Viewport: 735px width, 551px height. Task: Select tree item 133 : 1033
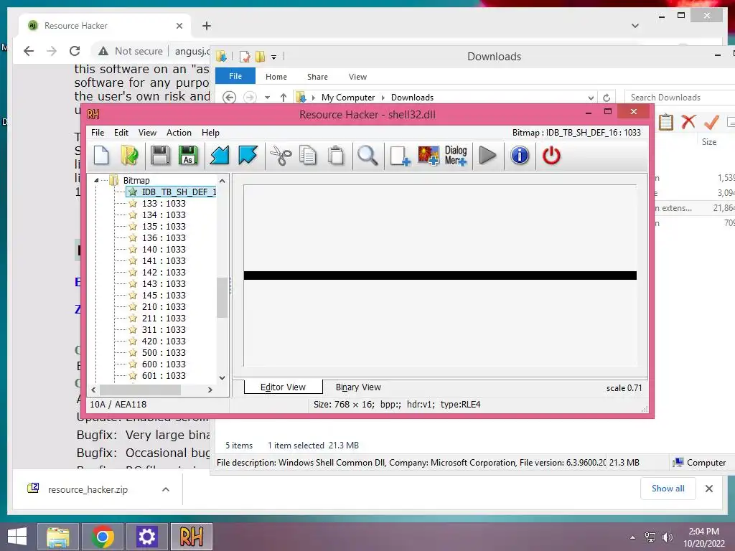pyautogui.click(x=164, y=203)
